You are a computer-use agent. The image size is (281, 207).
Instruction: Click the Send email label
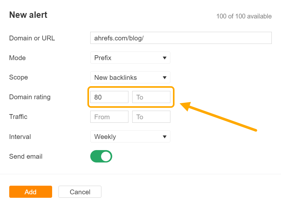pos(26,156)
